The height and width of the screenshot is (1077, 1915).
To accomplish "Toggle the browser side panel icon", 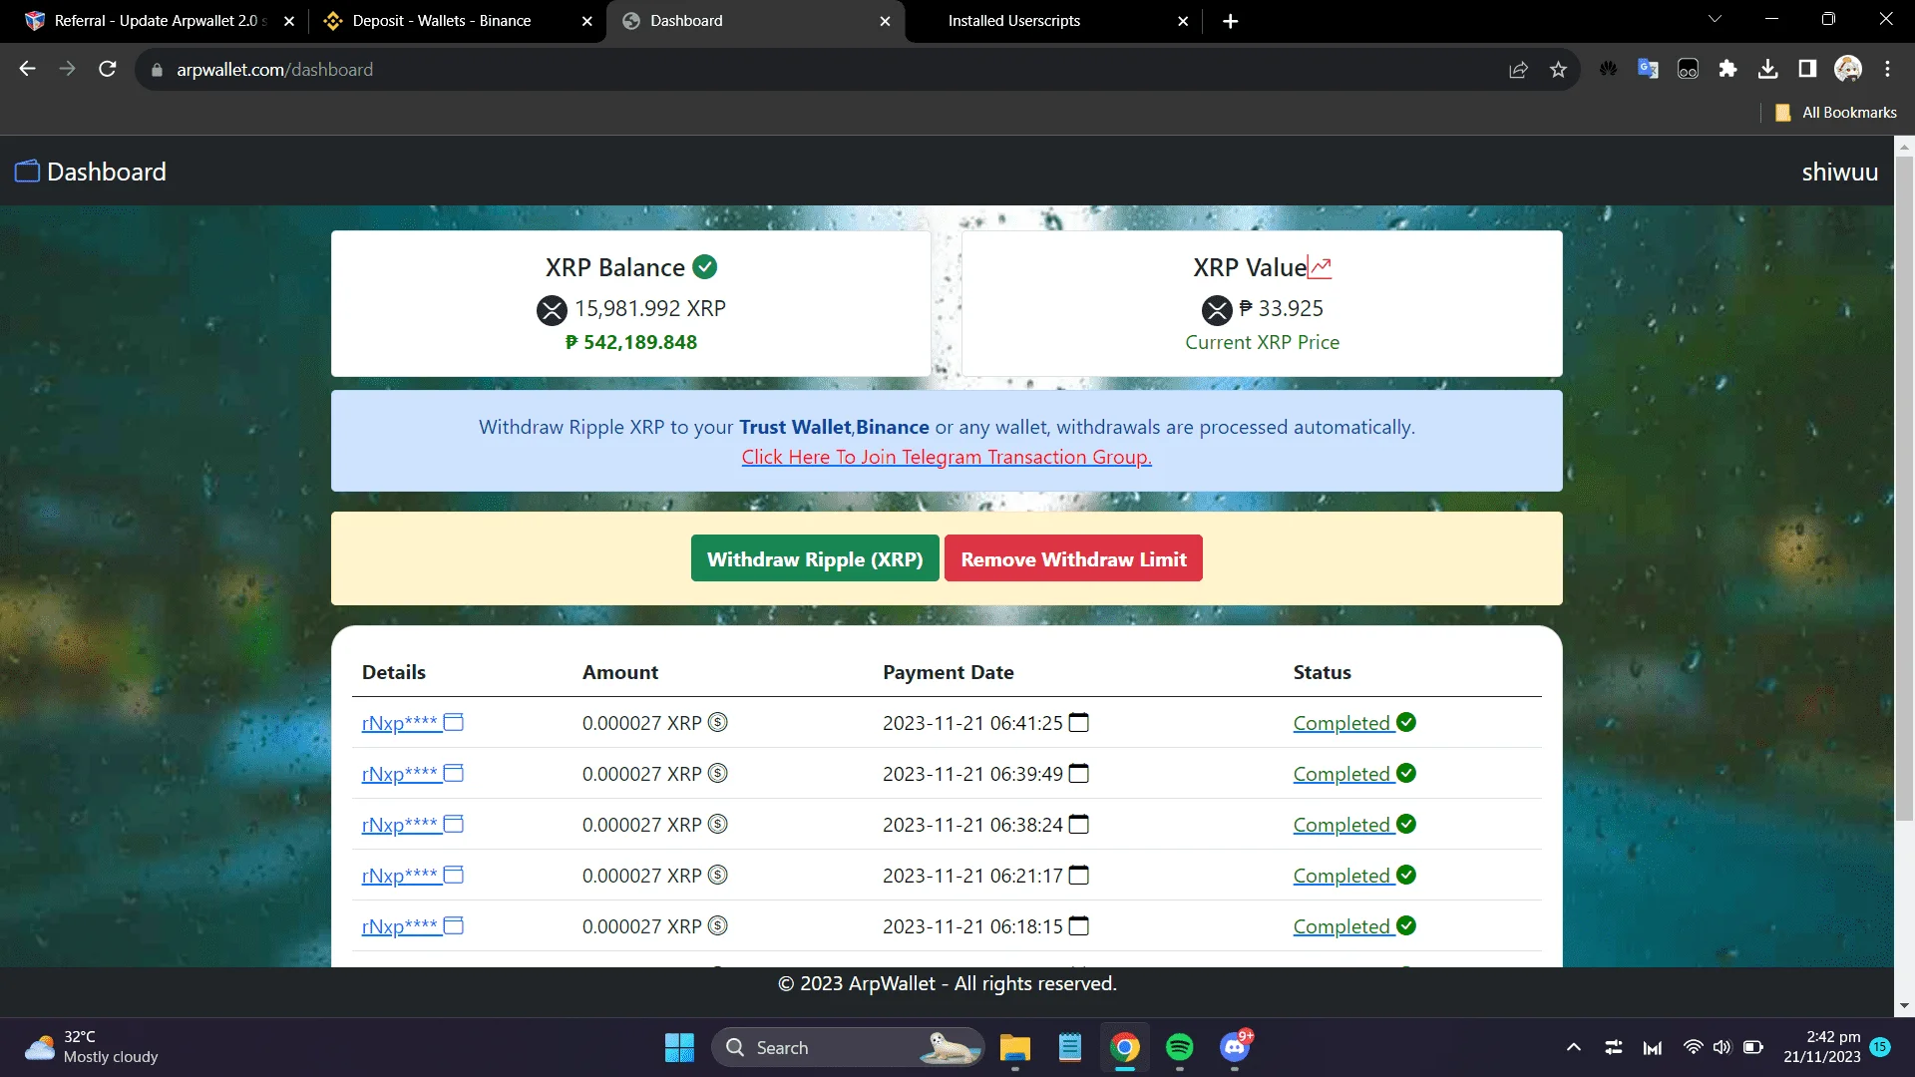I will [x=1807, y=69].
